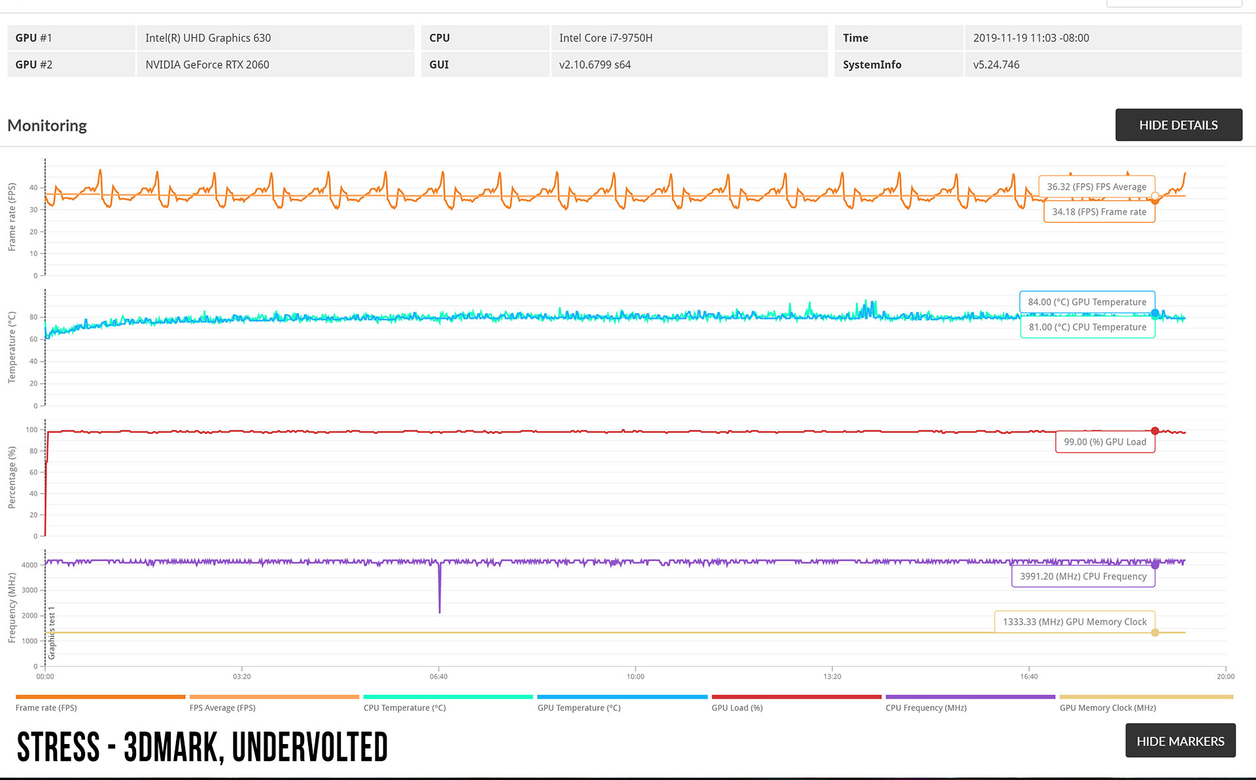Click the purple CPU Frequency marker dot
Viewport: 1256px width, 780px height.
1155,564
